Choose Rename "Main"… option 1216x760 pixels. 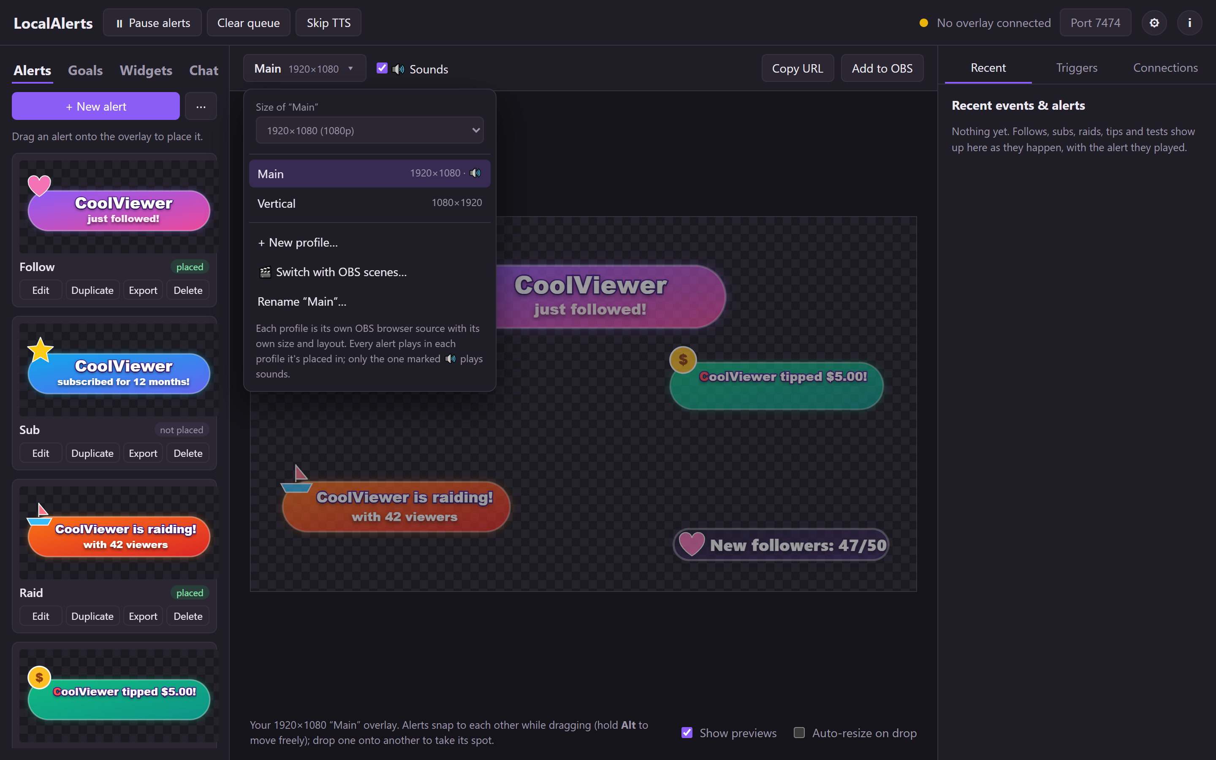click(370, 301)
